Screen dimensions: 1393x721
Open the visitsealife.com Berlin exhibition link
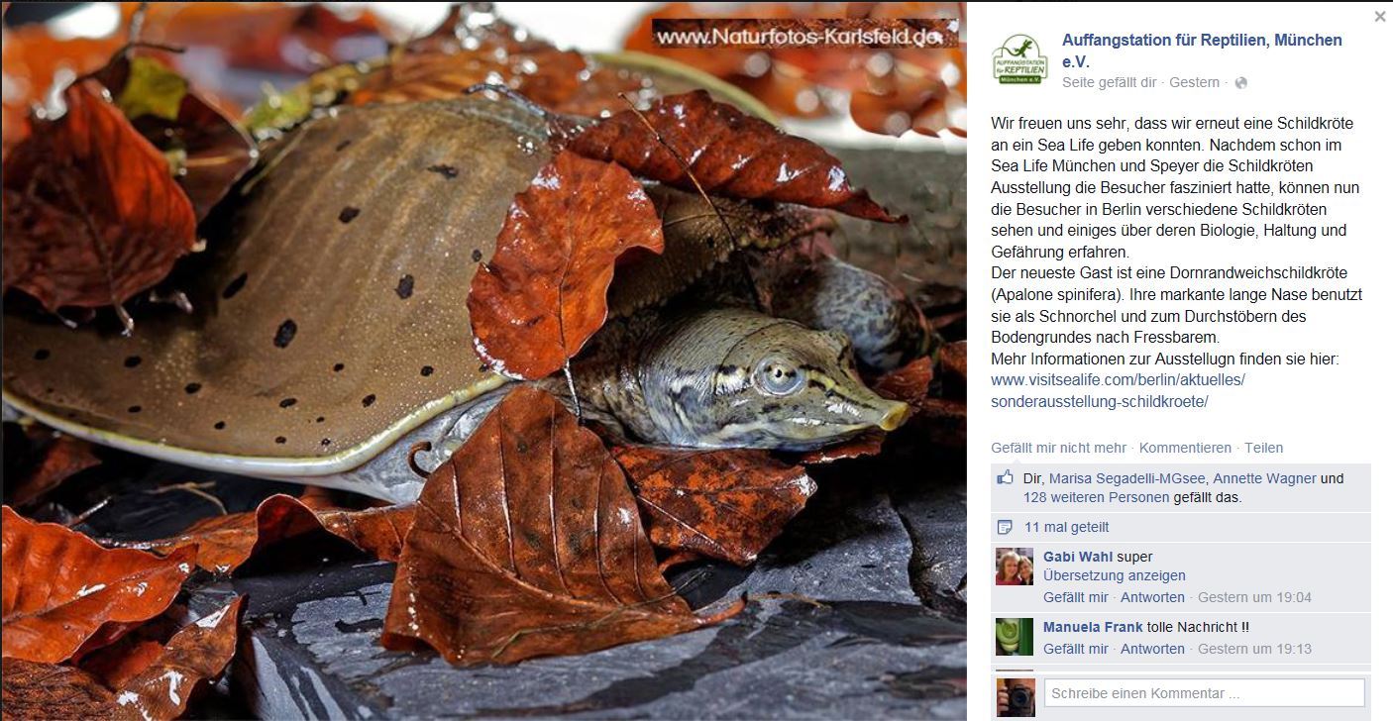click(1118, 390)
